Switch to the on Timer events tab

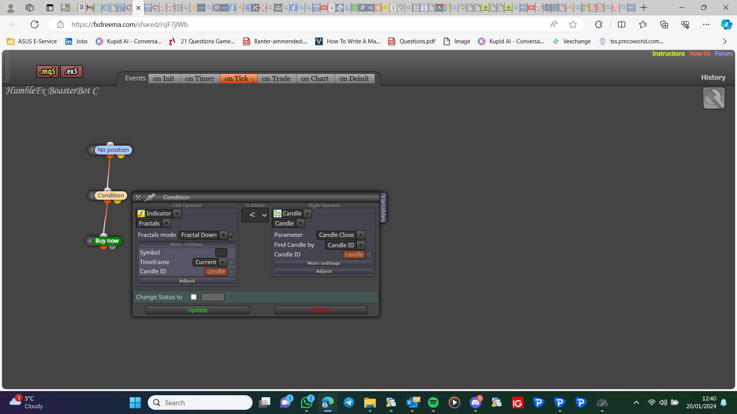point(200,79)
